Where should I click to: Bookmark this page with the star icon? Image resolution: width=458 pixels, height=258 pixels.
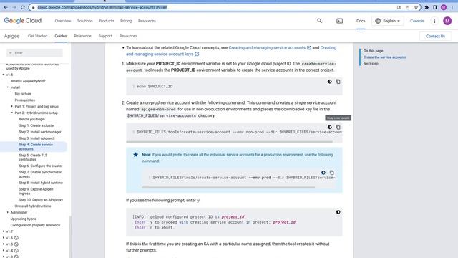tap(416, 7)
